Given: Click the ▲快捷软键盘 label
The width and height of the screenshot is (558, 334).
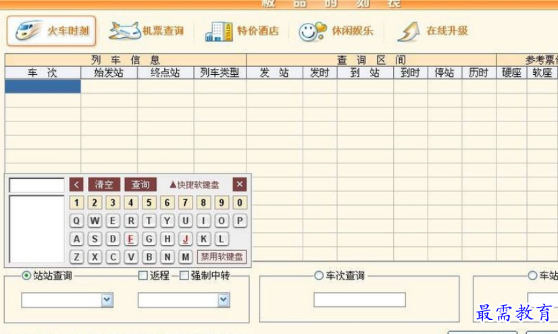Looking at the screenshot, I should tap(195, 185).
